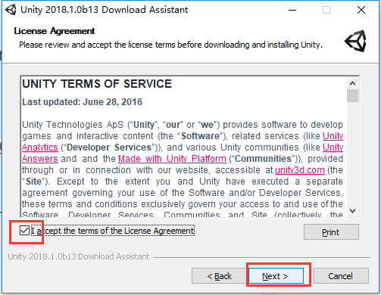Screen dimensions: 381x295
Task: Visit the unity3d.com link
Action: coord(300,170)
